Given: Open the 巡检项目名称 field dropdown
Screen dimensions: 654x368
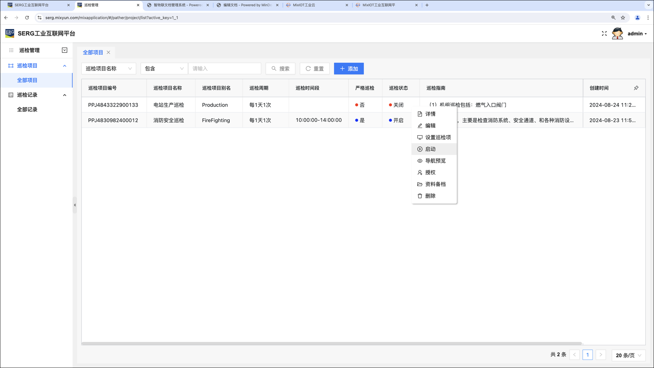Looking at the screenshot, I should click(108, 68).
